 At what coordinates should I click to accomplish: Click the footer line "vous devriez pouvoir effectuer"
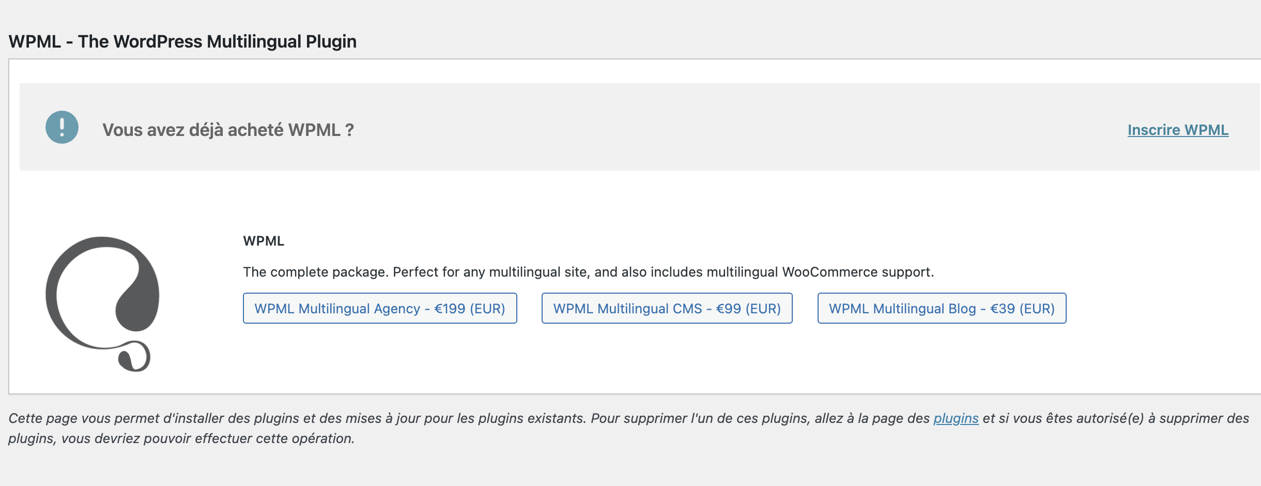[x=207, y=438]
